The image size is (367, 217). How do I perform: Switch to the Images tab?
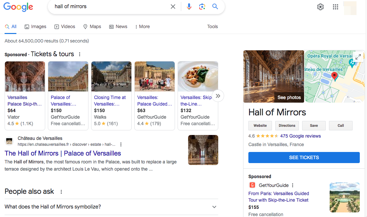point(35,26)
